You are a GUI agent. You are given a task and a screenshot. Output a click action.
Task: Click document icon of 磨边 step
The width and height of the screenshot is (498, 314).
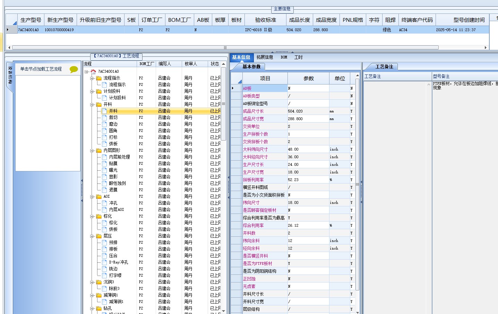pyautogui.click(x=104, y=124)
